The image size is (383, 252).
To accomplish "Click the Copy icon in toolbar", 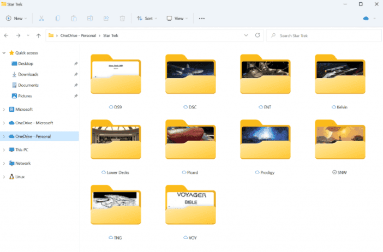I will (x=58, y=19).
